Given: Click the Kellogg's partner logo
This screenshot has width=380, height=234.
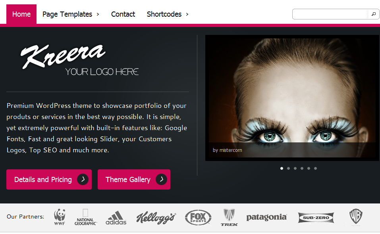Looking at the screenshot, I should (x=156, y=218).
